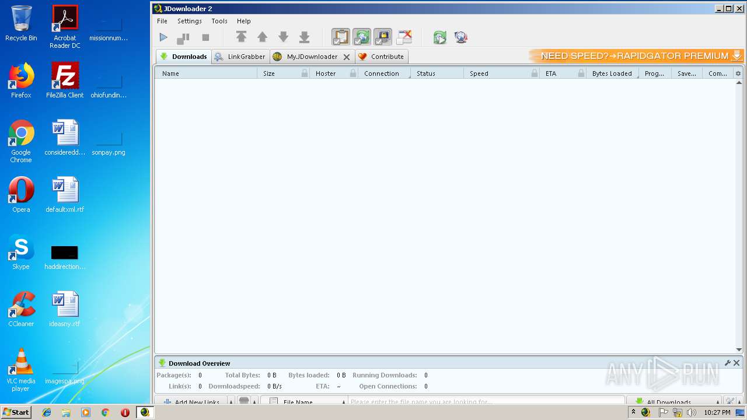The width and height of the screenshot is (747, 420).
Task: Sort by the Name column header
Action: point(205,73)
